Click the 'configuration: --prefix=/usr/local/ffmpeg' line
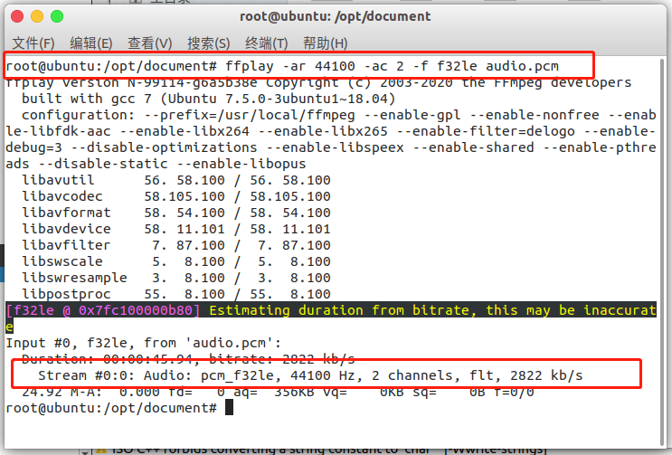The image size is (672, 455). coord(338,115)
